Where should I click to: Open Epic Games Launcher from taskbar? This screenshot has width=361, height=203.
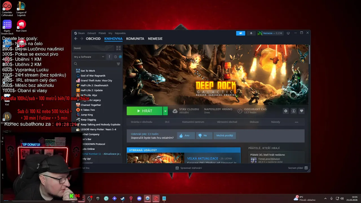98,198
